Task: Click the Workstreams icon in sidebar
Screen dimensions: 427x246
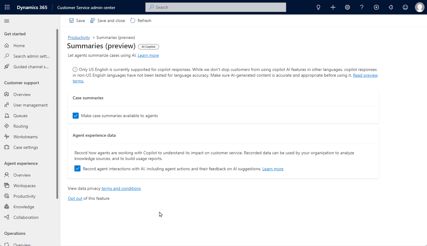Action: (x=7, y=137)
